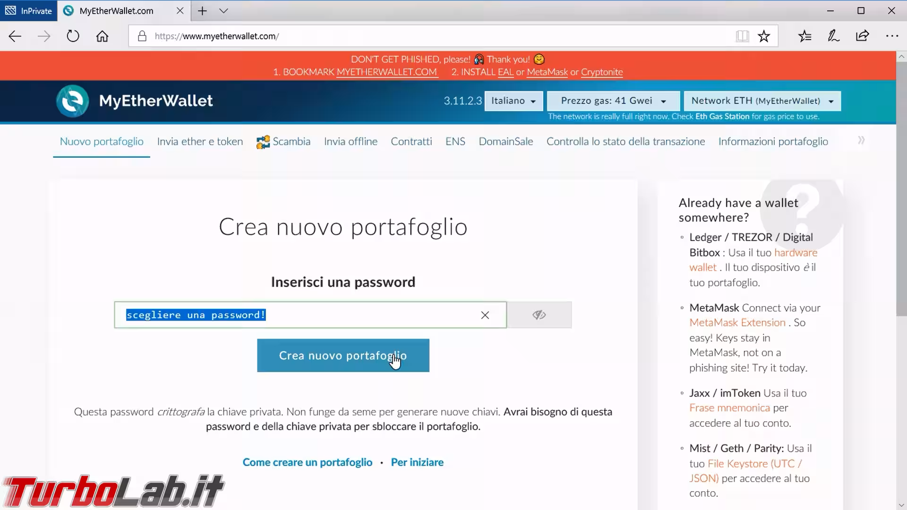Open the Scambia tab
The width and height of the screenshot is (907, 510).
click(x=283, y=141)
